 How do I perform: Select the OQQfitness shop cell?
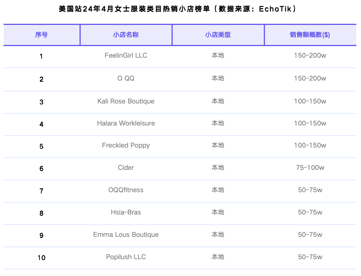[126, 190]
